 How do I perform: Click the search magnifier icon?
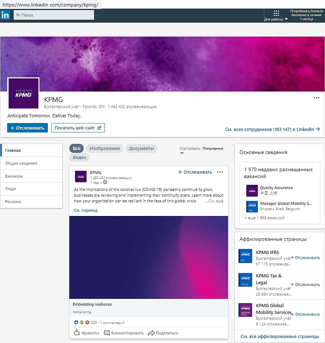[18, 15]
